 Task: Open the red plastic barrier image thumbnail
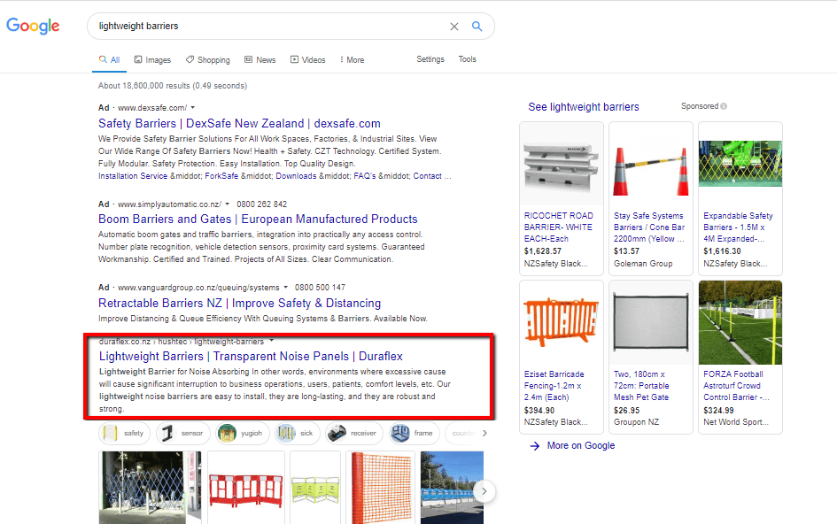tap(246, 488)
